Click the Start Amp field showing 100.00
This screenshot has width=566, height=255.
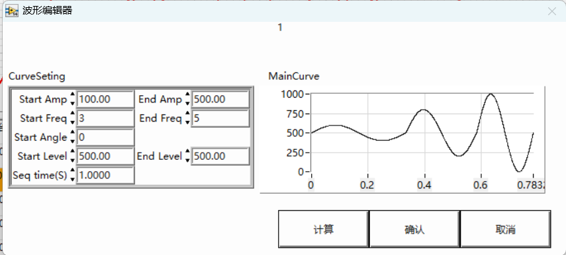click(x=105, y=99)
